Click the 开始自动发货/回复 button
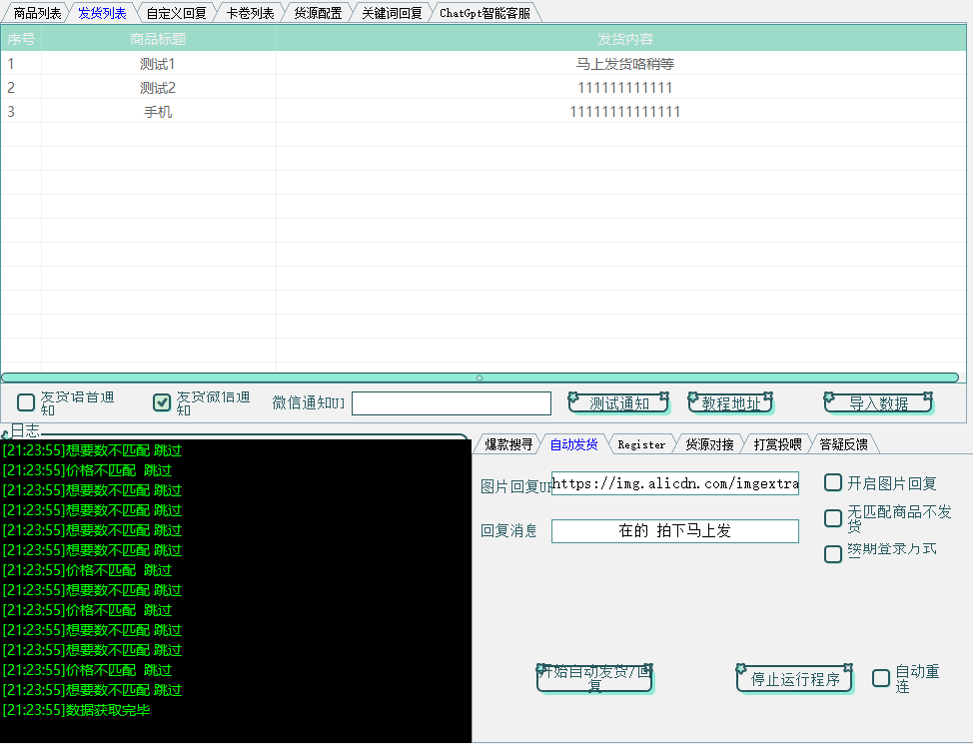This screenshot has height=744, width=973. tap(594, 677)
